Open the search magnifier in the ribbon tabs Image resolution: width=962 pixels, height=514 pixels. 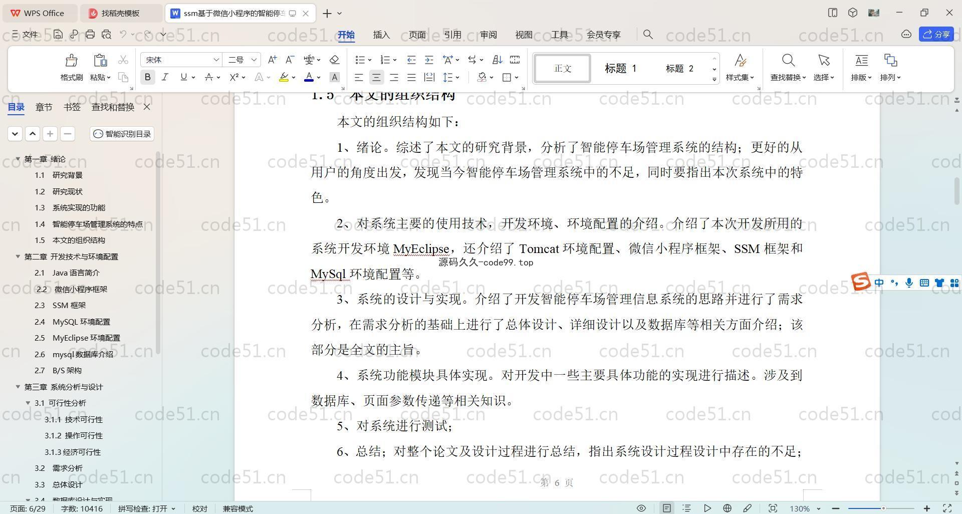(x=648, y=34)
